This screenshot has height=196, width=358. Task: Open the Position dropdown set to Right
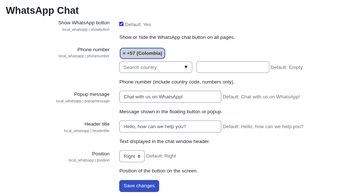coord(132,156)
